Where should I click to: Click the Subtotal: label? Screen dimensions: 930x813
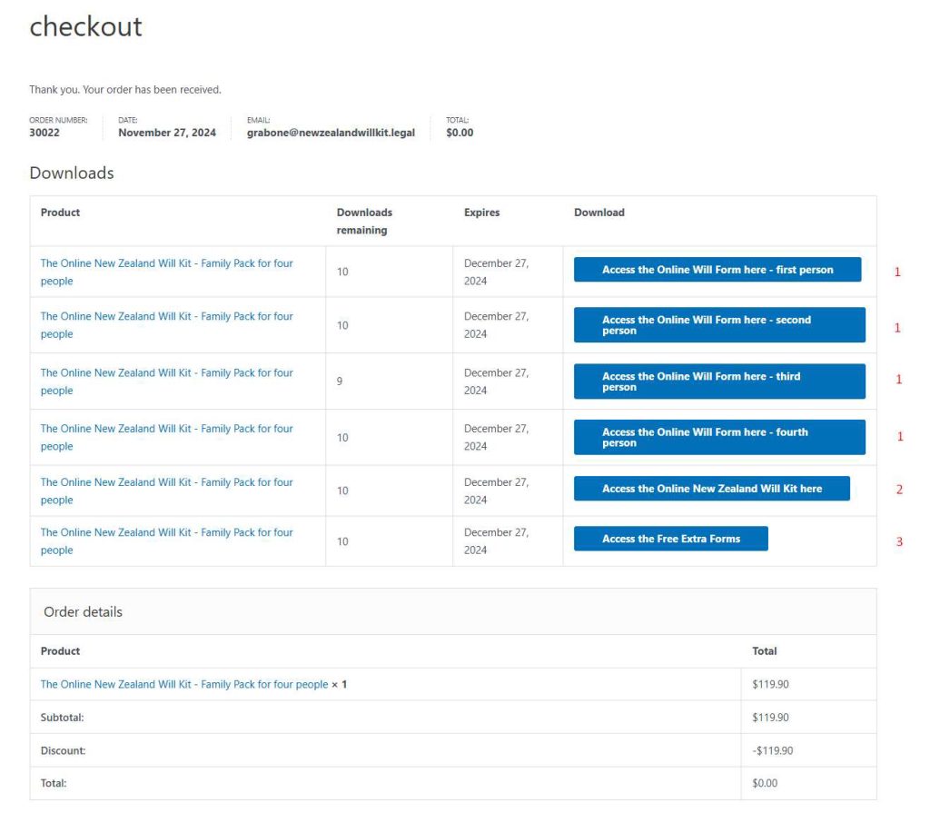click(x=63, y=718)
